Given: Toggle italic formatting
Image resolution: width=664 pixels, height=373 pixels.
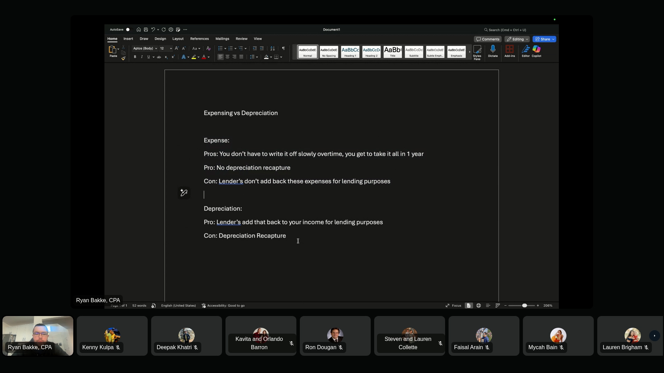Looking at the screenshot, I should [142, 57].
